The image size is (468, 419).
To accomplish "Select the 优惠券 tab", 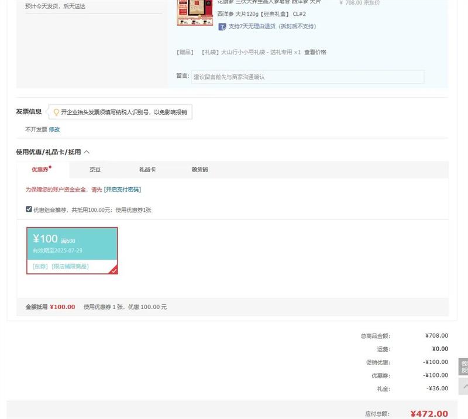I will 40,170.
